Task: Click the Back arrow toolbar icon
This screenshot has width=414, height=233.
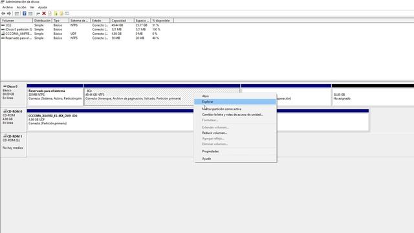Action: 3,13
